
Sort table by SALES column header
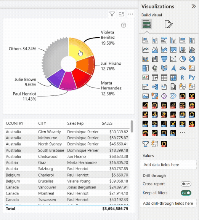(x=107, y=123)
